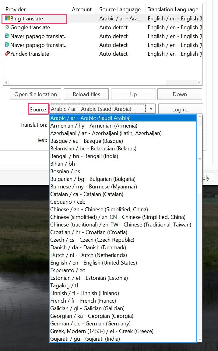Choose Croatian / hr language

[x=123, y=232]
